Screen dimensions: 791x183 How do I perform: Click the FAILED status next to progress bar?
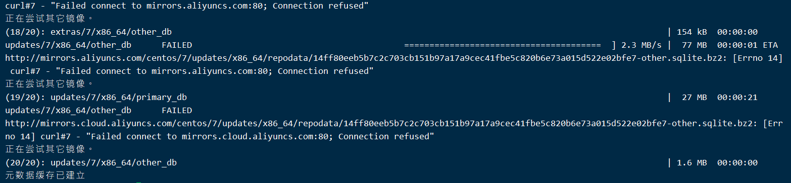(177, 45)
